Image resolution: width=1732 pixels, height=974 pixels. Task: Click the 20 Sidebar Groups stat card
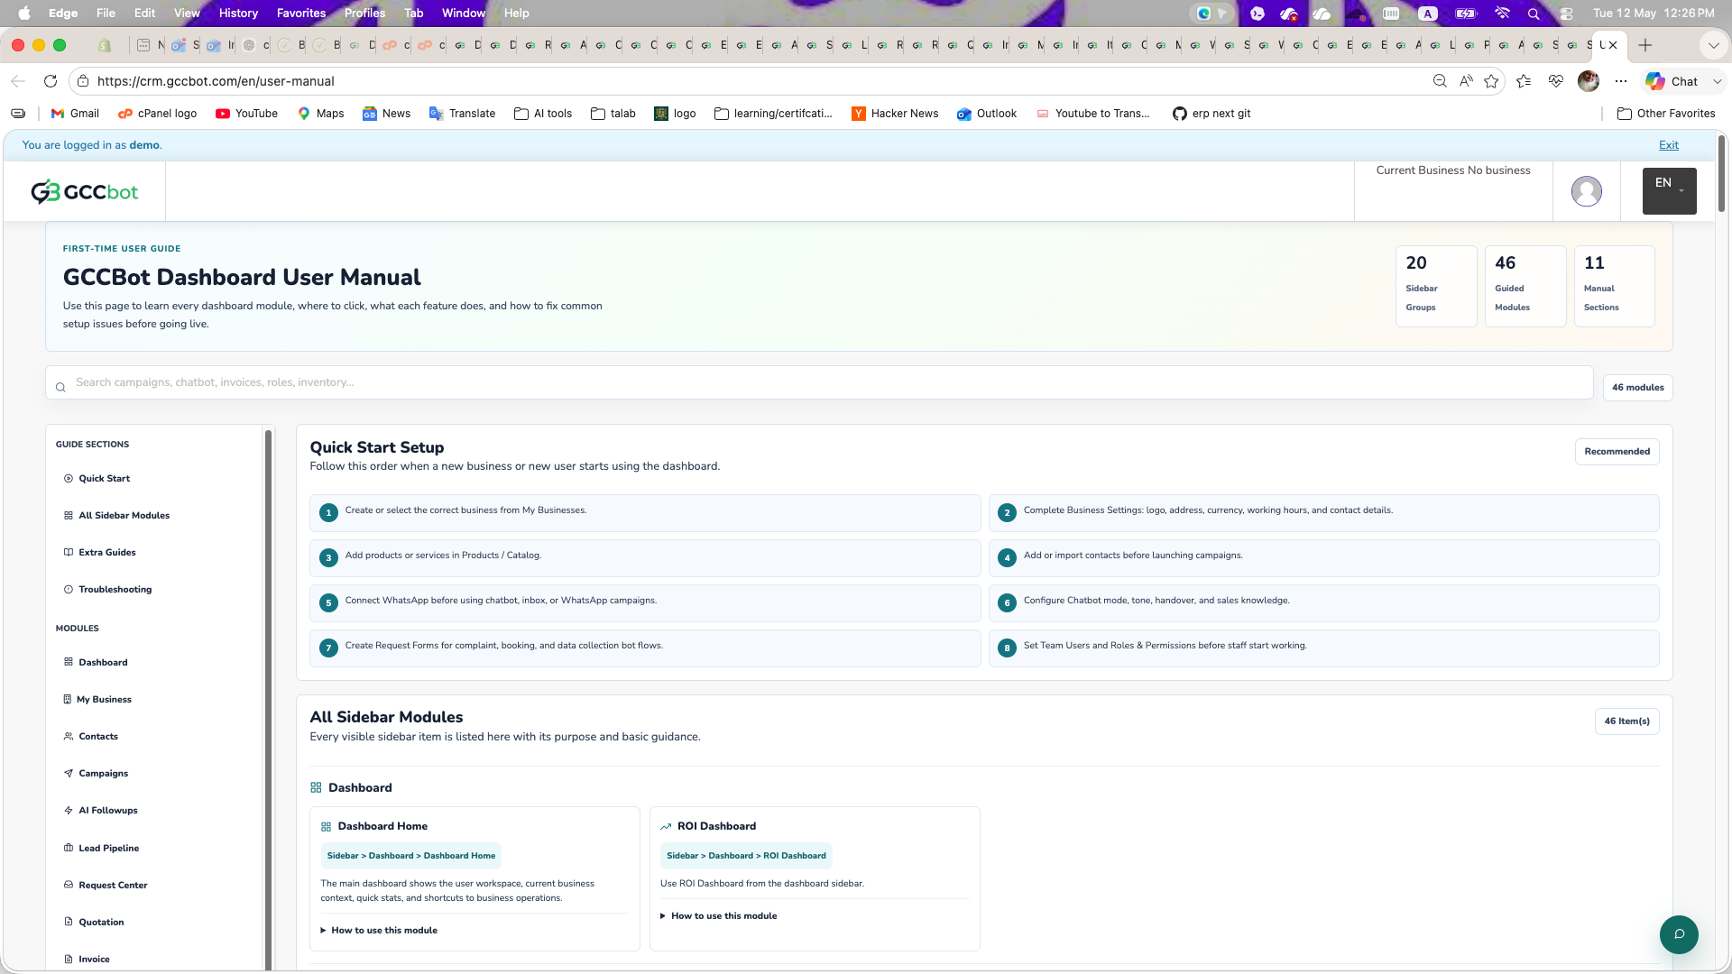point(1436,286)
